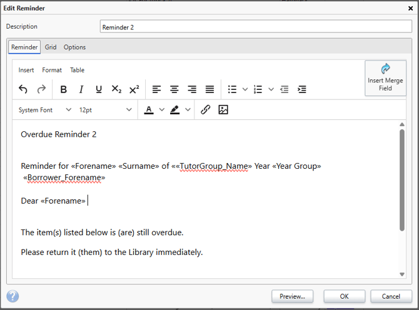Insert an image using picture icon
419x310 pixels.
(223, 110)
